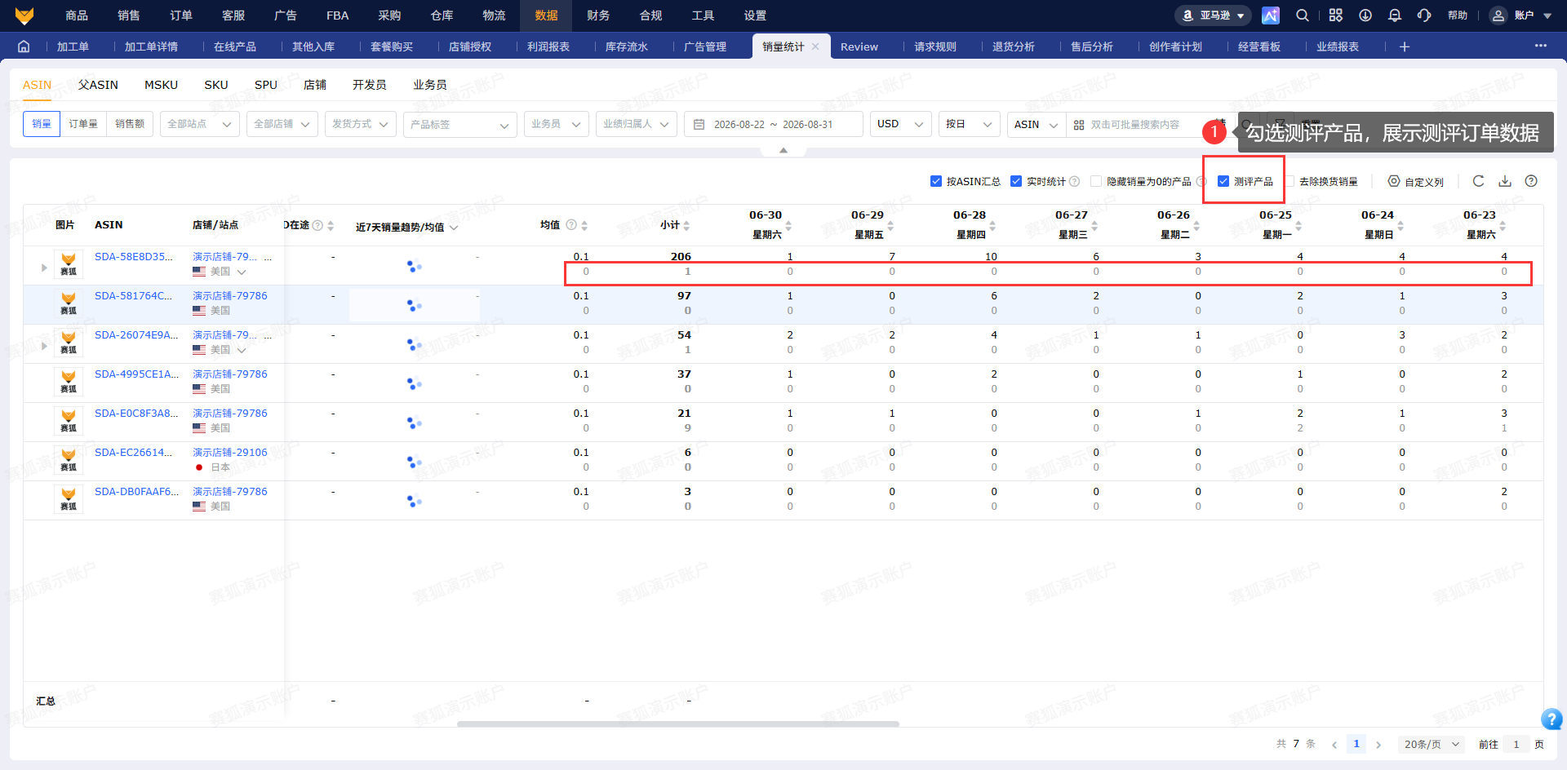
Task: Open the apps grid icon
Action: 1336,15
